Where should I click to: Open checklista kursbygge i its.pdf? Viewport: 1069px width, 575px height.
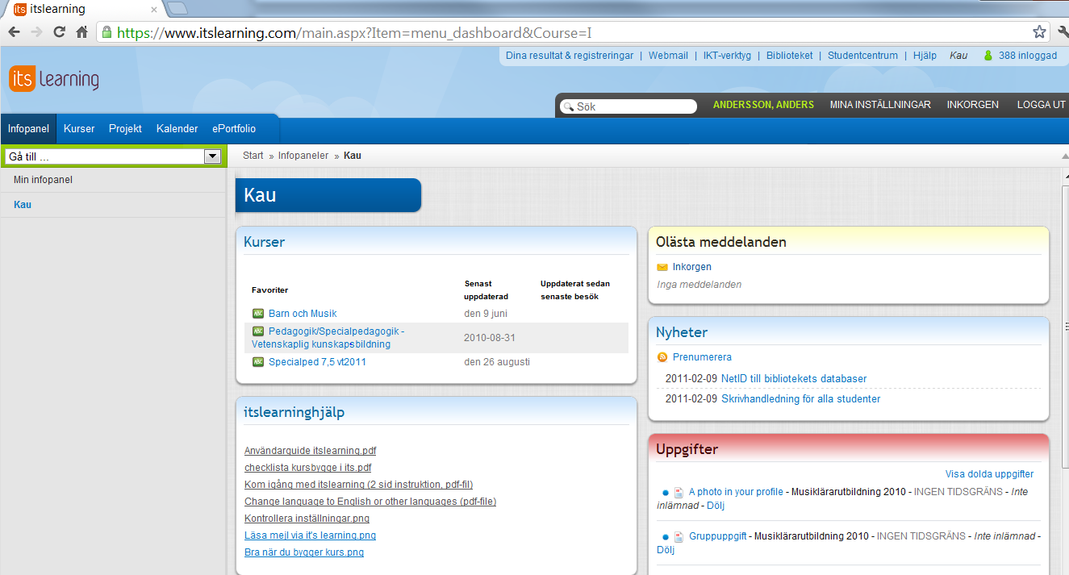(307, 468)
